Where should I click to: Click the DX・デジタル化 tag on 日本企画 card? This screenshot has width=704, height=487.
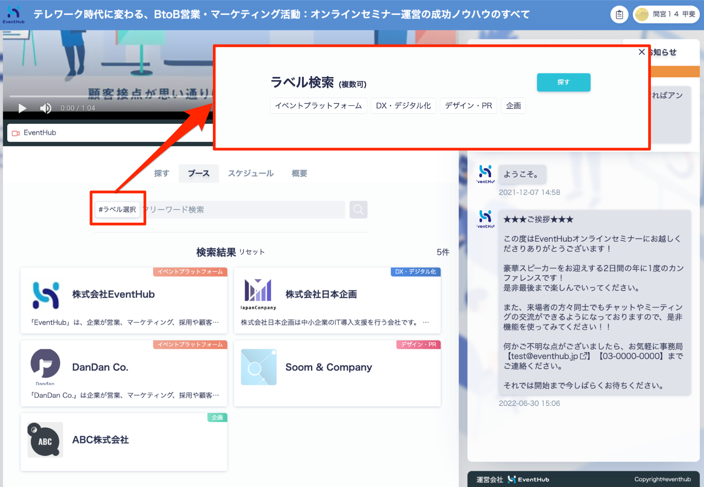pyautogui.click(x=415, y=272)
